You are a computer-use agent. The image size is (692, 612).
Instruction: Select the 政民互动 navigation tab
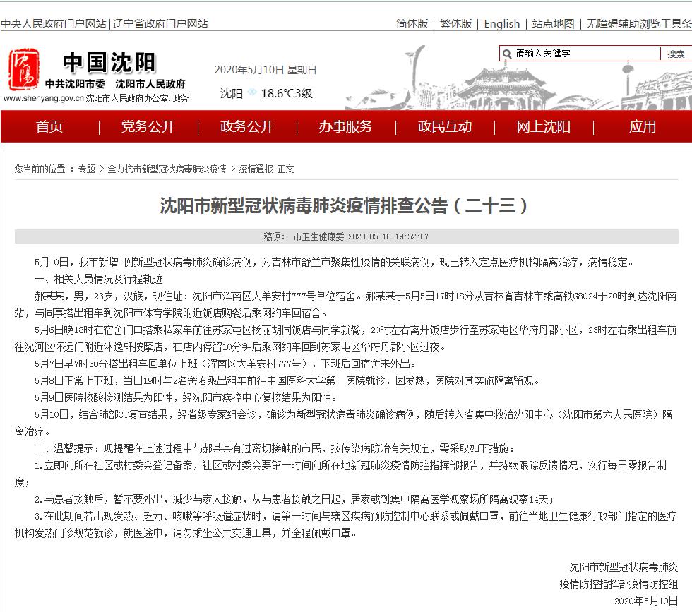click(x=444, y=127)
